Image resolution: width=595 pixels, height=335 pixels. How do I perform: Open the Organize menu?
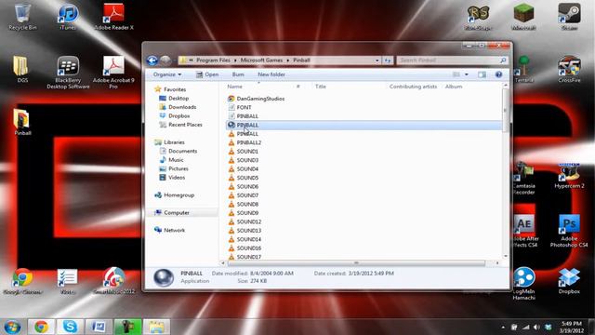tap(167, 74)
